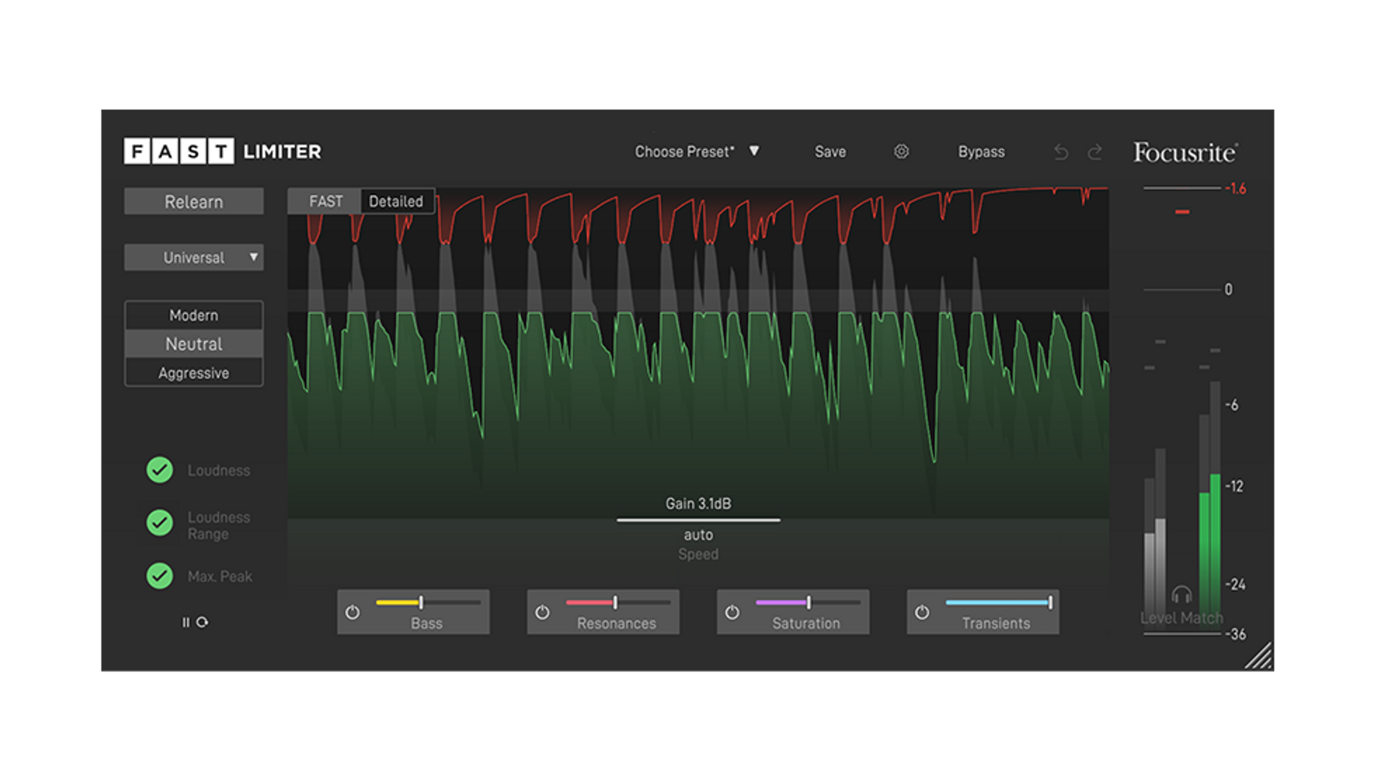Click the -1.6 ceiling value
Viewport: 1375px width, 757px height.
1235,188
